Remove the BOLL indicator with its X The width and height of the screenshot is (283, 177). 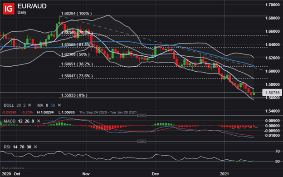click(x=29, y=105)
